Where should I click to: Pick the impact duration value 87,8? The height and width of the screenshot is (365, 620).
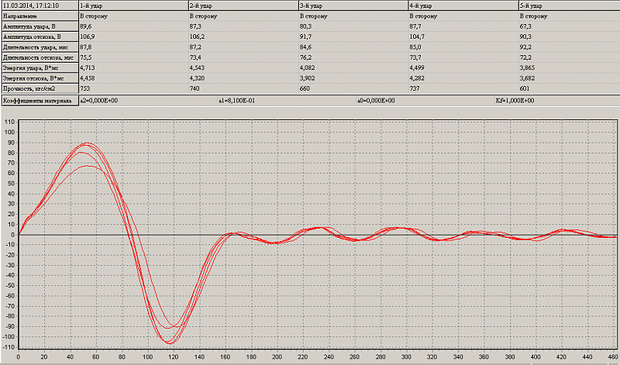[x=87, y=47]
